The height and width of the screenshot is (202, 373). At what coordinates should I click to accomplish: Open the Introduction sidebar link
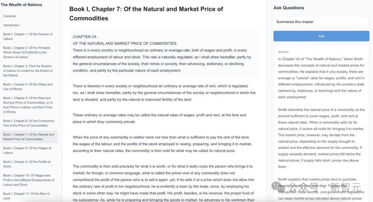coord(11,25)
